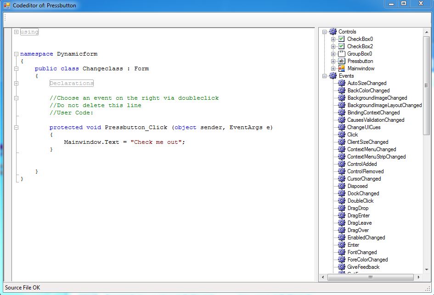Click the GroupBox0 control icon
Viewport: 434px width, 295px height.
click(x=342, y=53)
